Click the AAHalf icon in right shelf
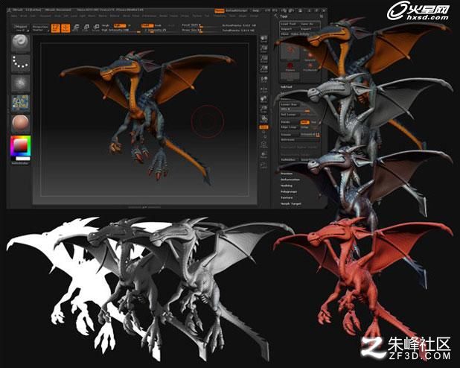The width and height of the screenshot is (460, 368). (263, 69)
